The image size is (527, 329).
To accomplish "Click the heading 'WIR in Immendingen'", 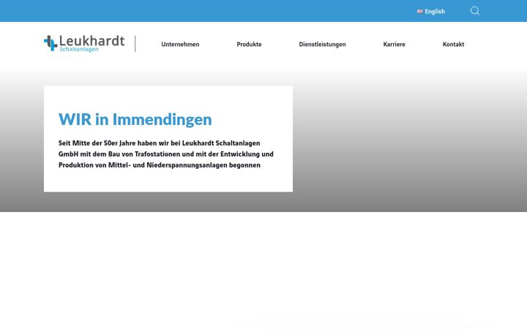I will click(135, 119).
